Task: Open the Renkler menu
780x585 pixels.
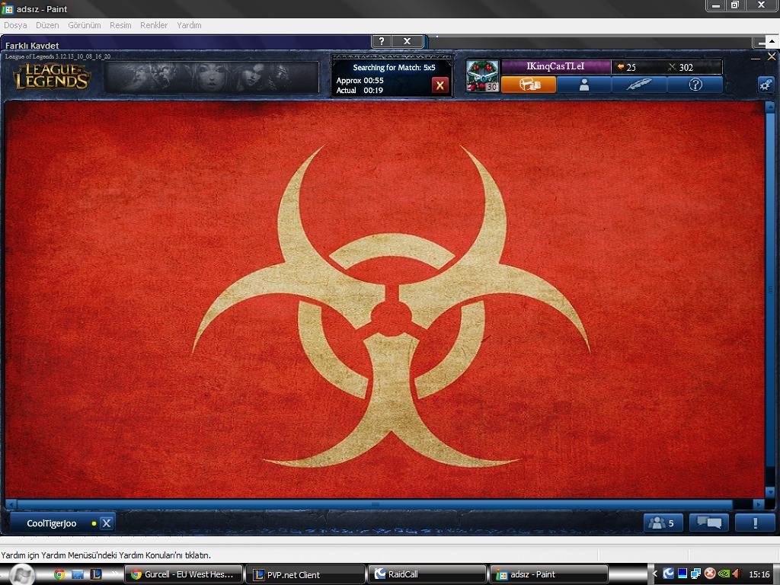Action: coord(153,25)
